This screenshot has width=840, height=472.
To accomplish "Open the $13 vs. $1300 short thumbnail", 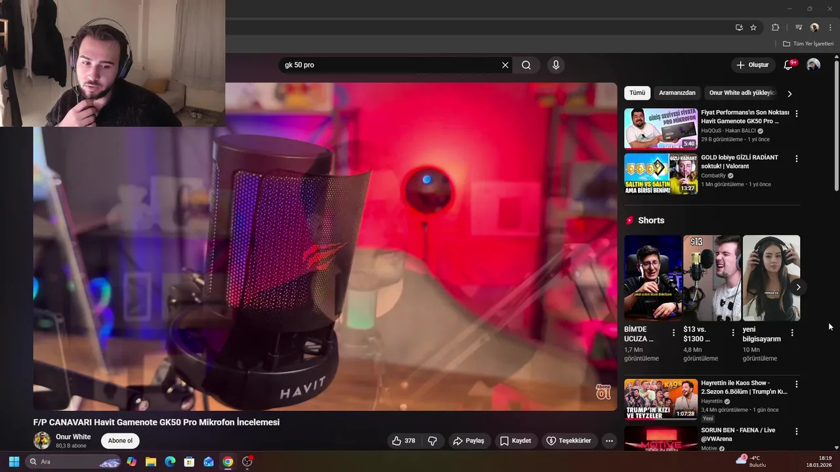I will (x=712, y=278).
